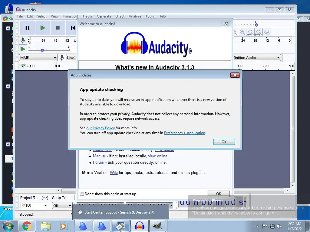The width and height of the screenshot is (310, 232).
Task: Open the Edit menu
Action: (x=30, y=16)
